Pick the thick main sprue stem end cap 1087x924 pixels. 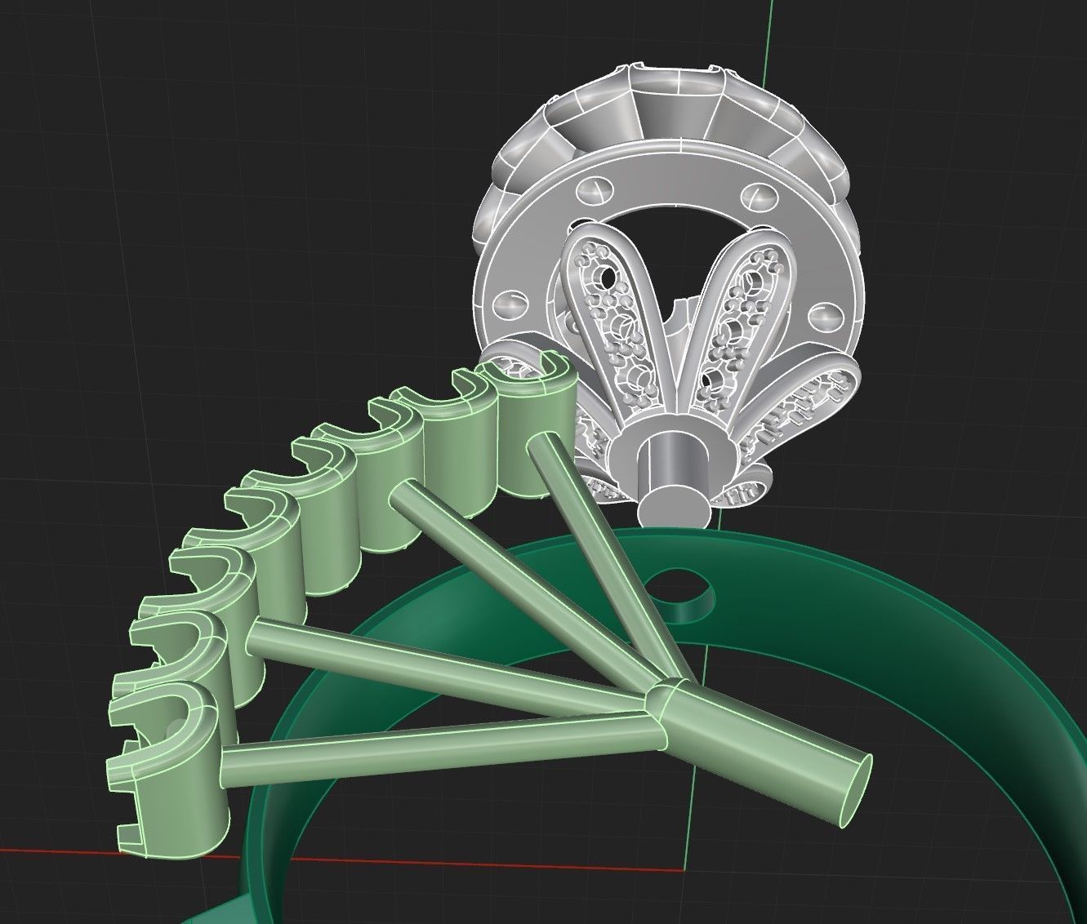pos(857,789)
